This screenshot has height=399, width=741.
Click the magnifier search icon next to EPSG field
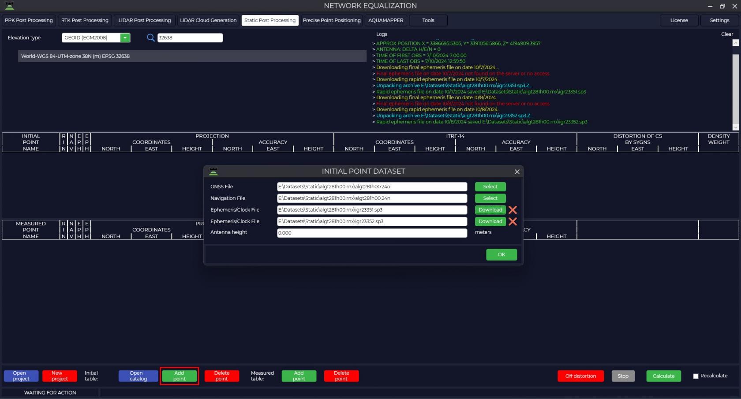click(151, 37)
